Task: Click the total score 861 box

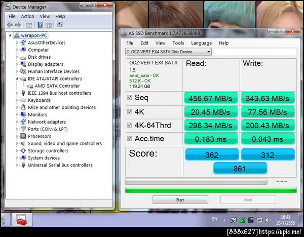Action: pos(240,169)
